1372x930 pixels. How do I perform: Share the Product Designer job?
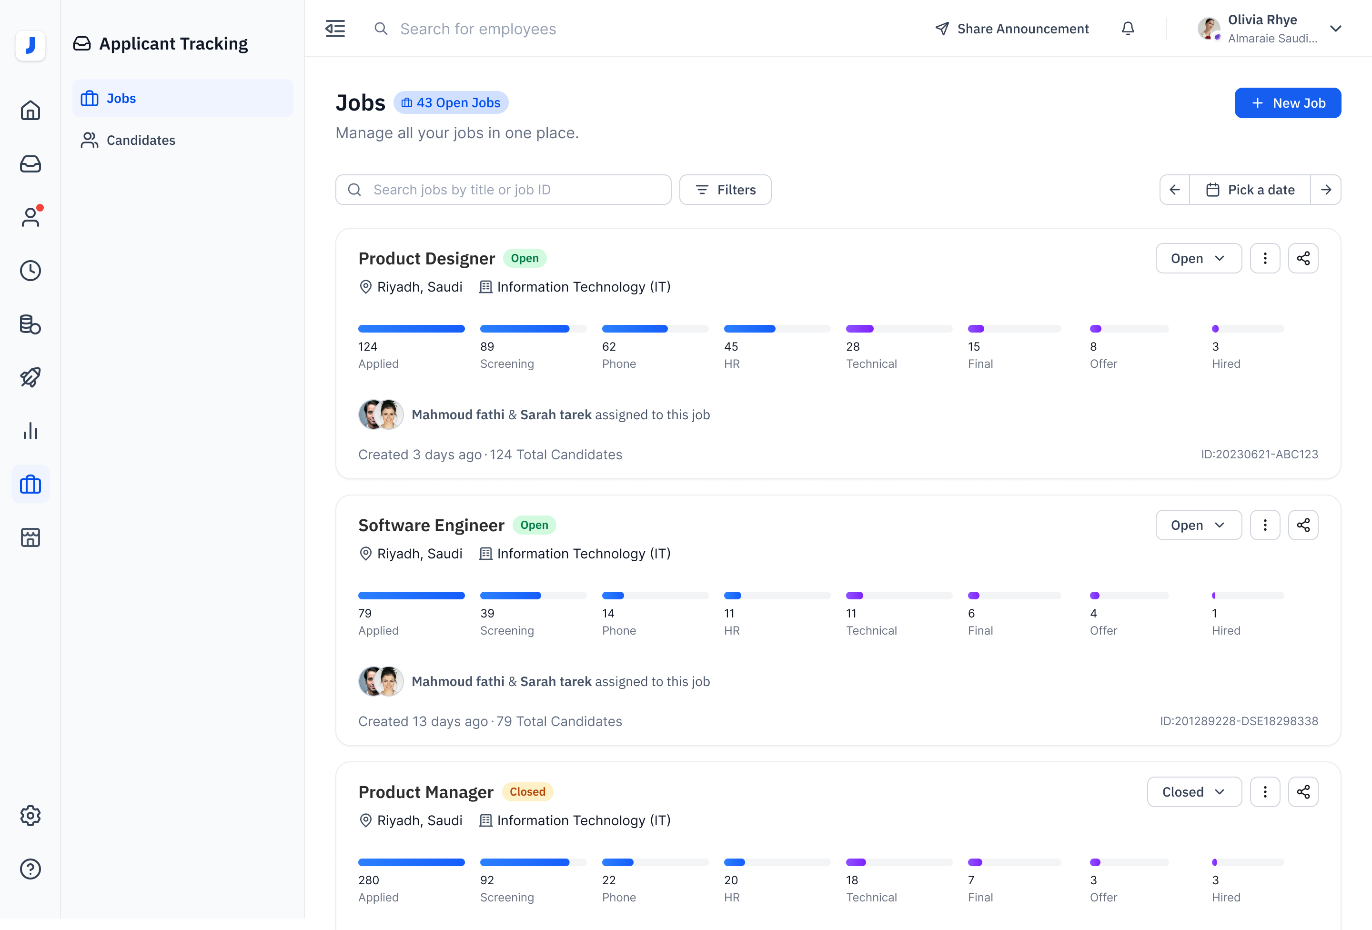coord(1303,258)
